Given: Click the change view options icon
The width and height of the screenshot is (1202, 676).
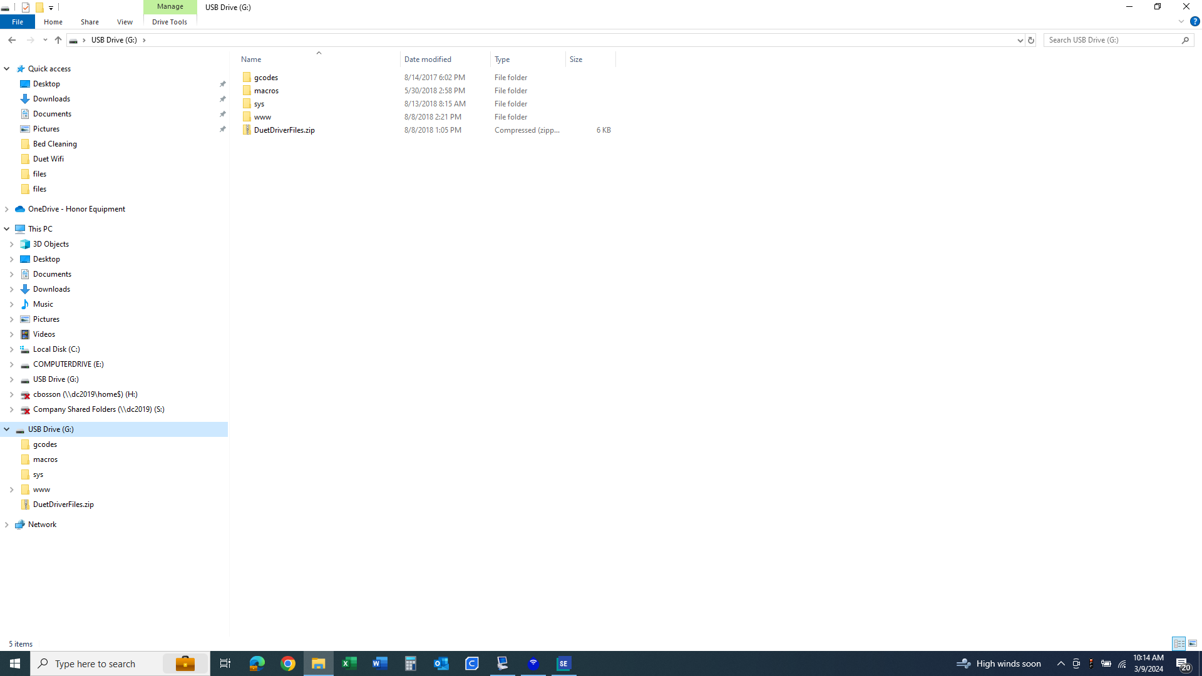Looking at the screenshot, I should 1191,643.
